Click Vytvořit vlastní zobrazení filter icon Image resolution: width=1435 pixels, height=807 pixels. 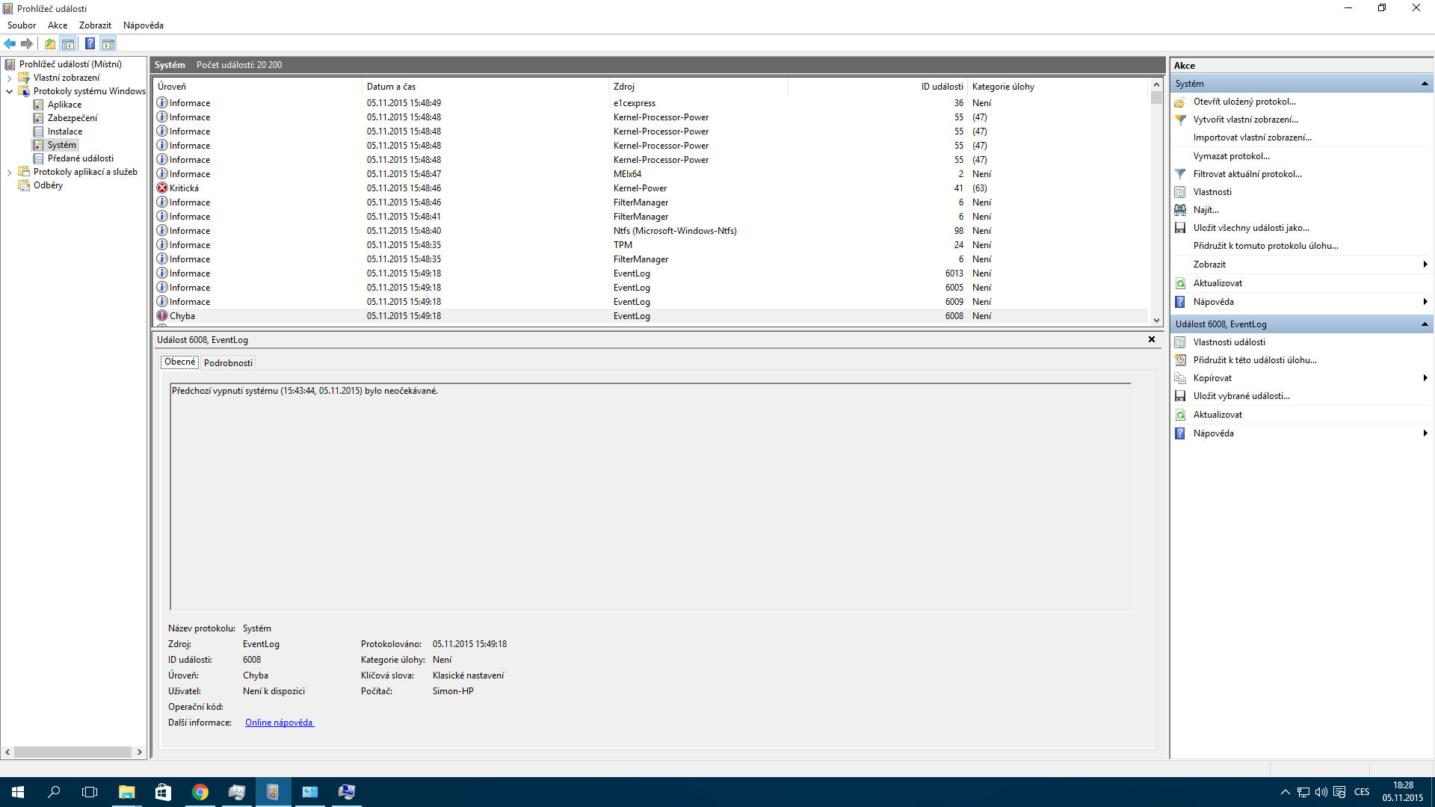point(1180,120)
